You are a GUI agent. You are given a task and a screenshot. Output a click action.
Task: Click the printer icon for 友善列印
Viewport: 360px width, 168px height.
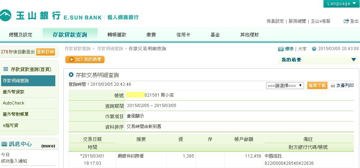pyautogui.click(x=333, y=85)
